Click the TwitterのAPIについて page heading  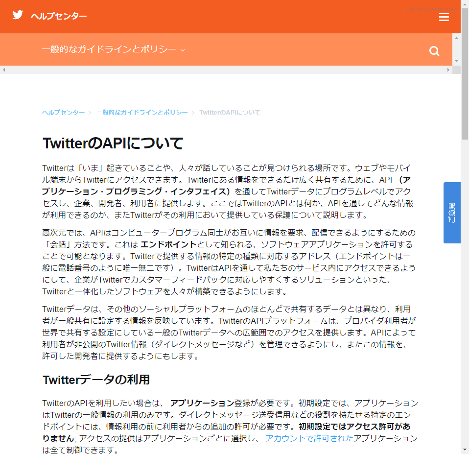113,143
